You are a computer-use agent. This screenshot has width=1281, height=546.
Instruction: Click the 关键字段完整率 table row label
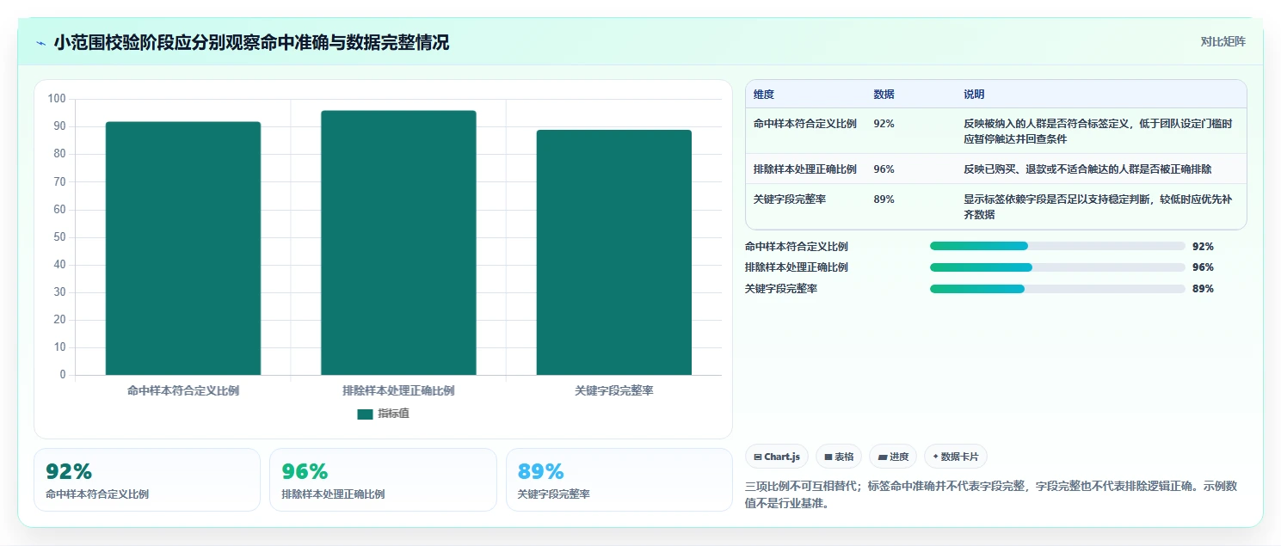tap(790, 199)
